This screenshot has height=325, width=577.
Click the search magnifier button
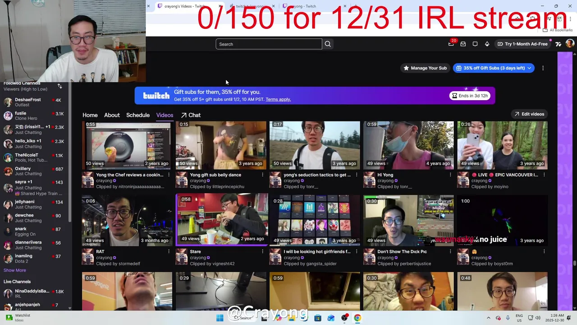pyautogui.click(x=328, y=44)
